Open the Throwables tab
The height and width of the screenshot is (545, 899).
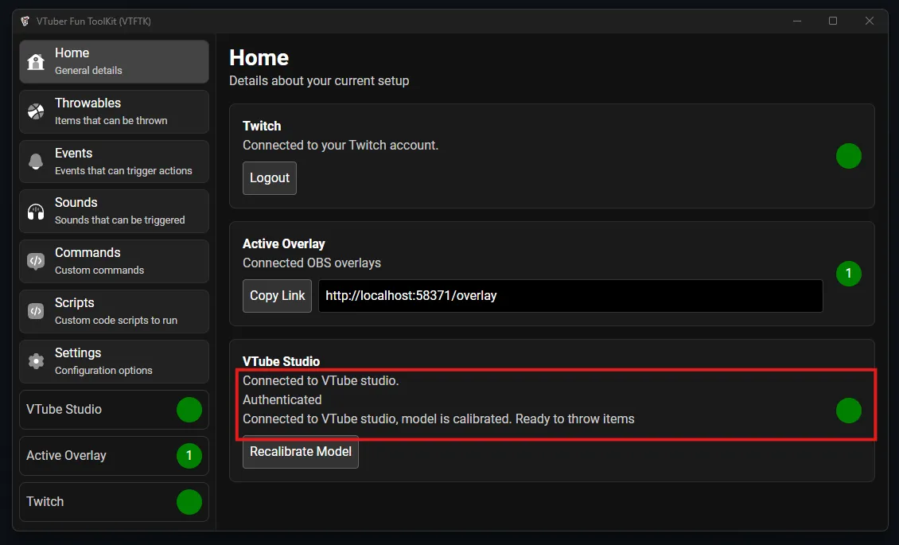click(114, 111)
